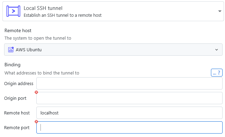Click the Local SSH tunnel title
Viewport: 225px width, 137px height.
point(43,8)
